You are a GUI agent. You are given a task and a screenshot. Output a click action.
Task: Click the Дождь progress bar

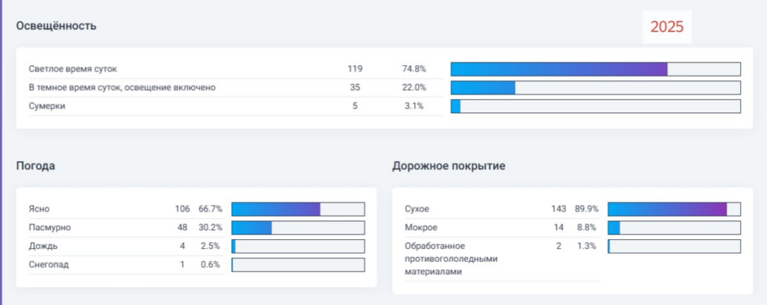(x=298, y=247)
